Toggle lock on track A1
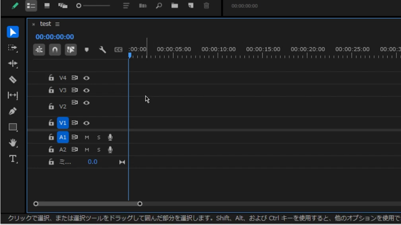This screenshot has height=225, width=401. (x=51, y=137)
